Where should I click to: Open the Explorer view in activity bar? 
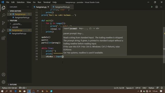pos(3,8)
